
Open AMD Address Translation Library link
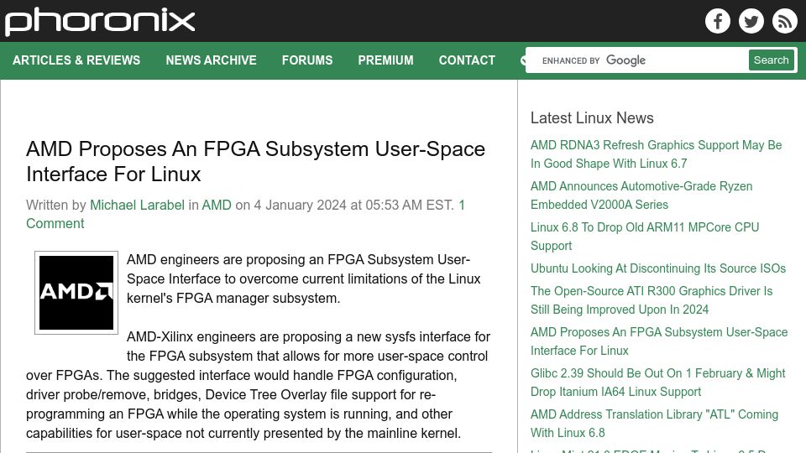coord(654,423)
